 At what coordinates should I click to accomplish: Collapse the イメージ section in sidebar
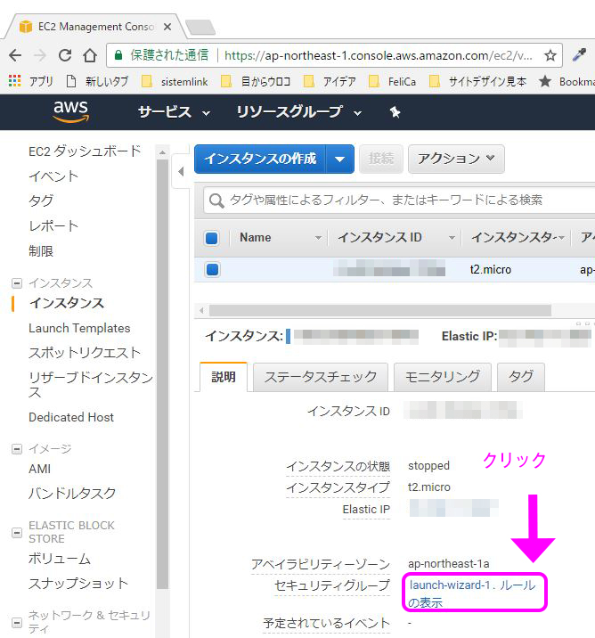pos(17,449)
